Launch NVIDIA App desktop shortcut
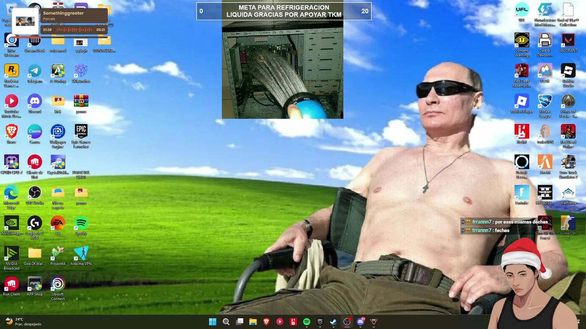This screenshot has height=329, width=586. click(x=11, y=226)
